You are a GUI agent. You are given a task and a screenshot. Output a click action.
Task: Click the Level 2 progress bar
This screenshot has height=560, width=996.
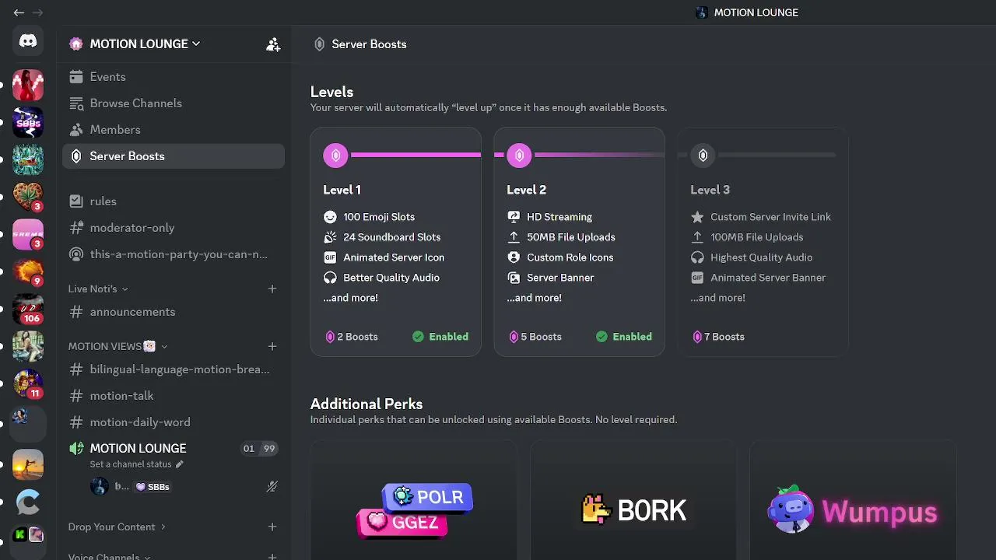pyautogui.click(x=599, y=156)
